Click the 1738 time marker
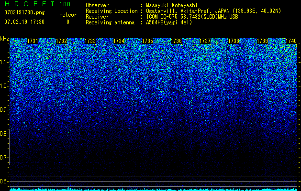The height and width of the screenshot is (191, 301). pyautogui.click(x=234, y=41)
